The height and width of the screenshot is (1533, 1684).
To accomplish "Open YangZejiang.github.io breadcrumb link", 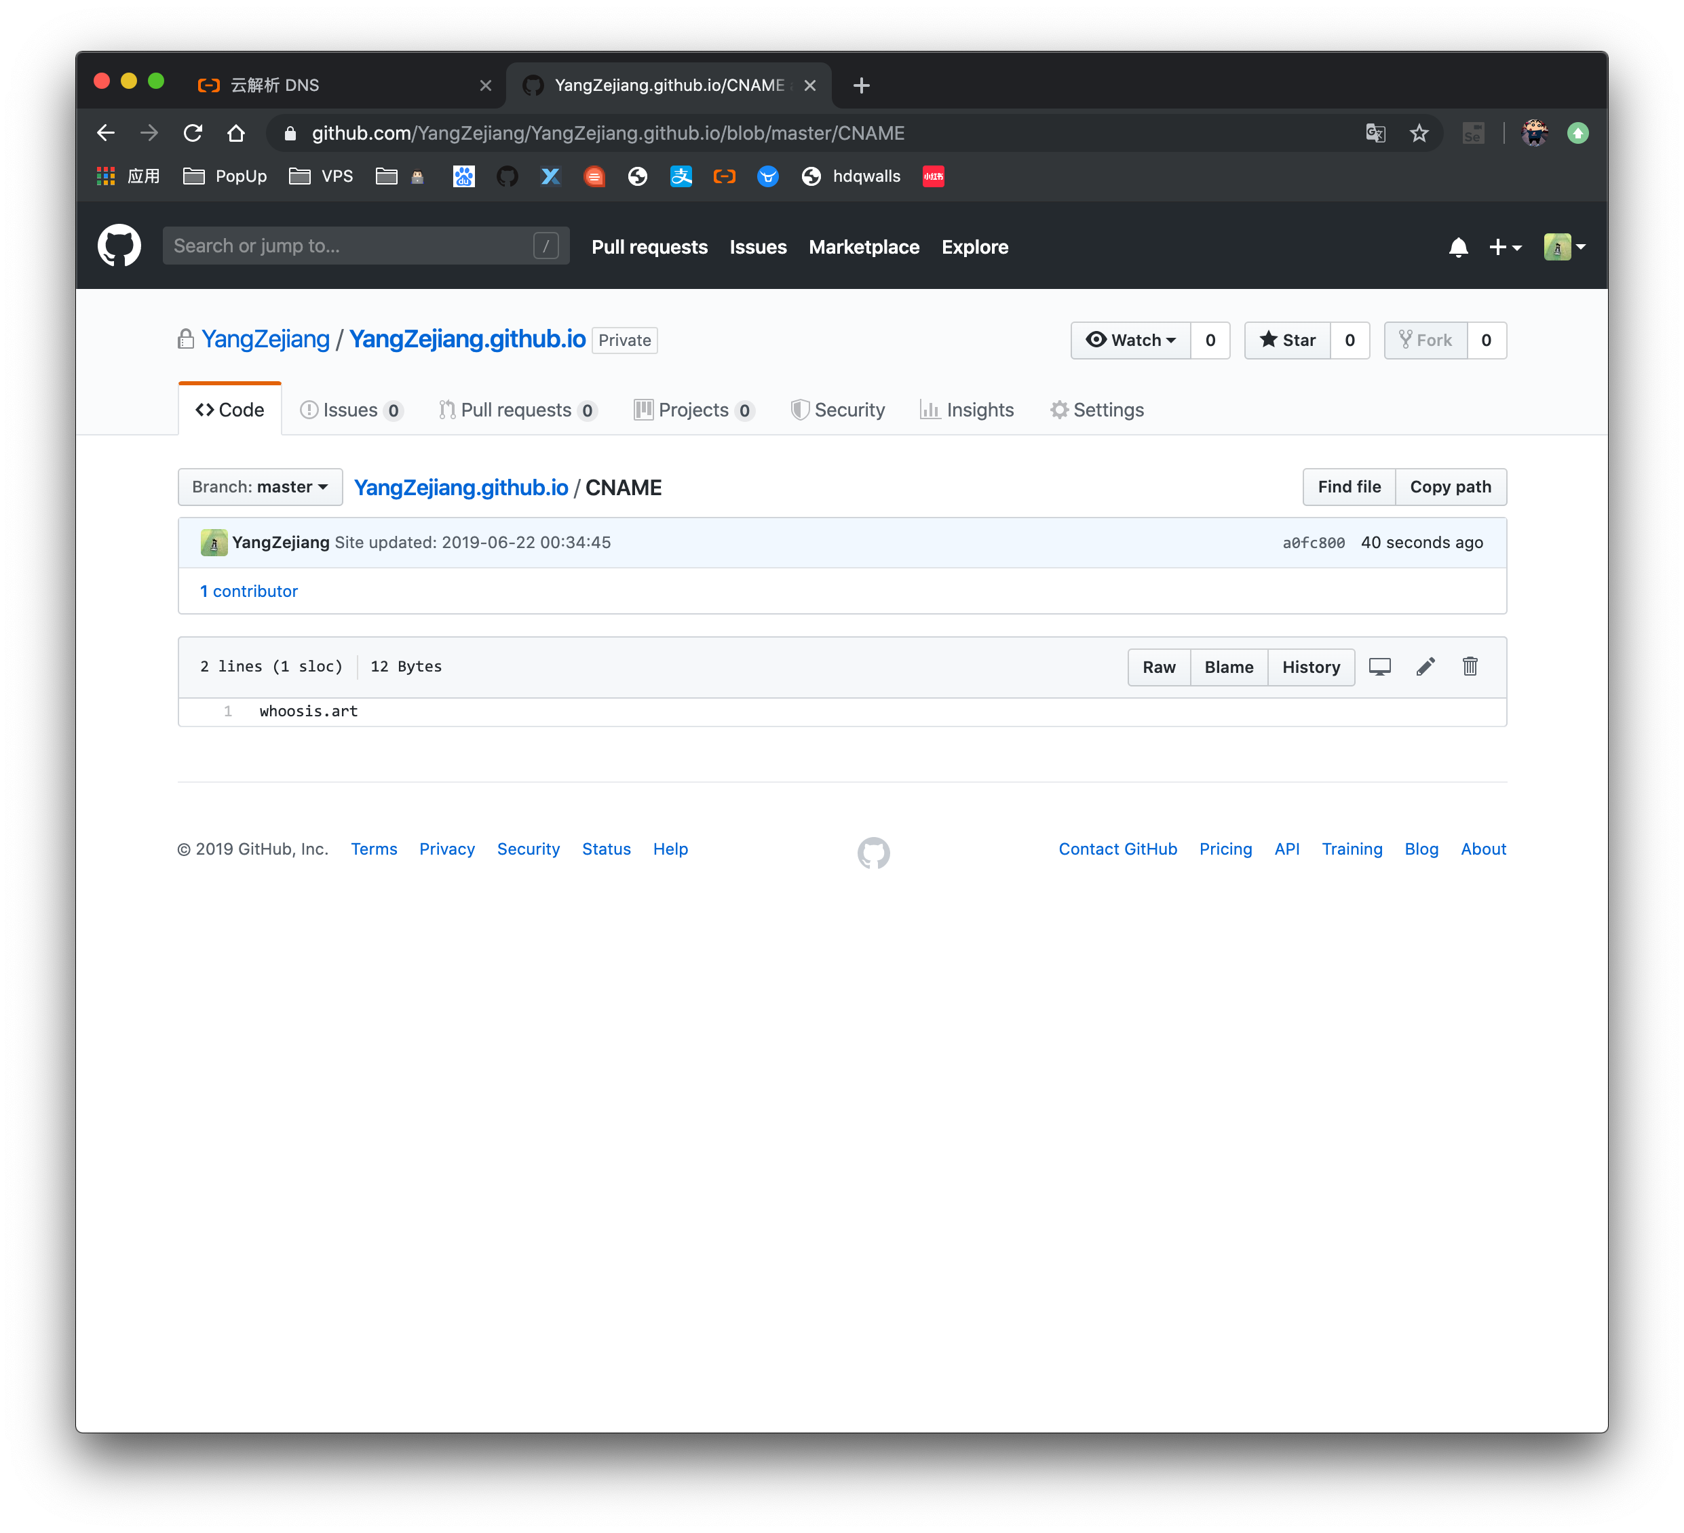I will point(461,488).
